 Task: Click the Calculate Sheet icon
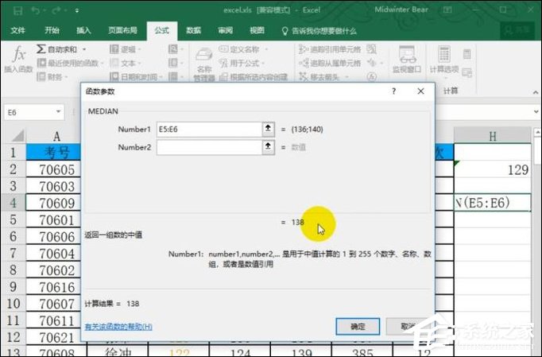[467, 72]
